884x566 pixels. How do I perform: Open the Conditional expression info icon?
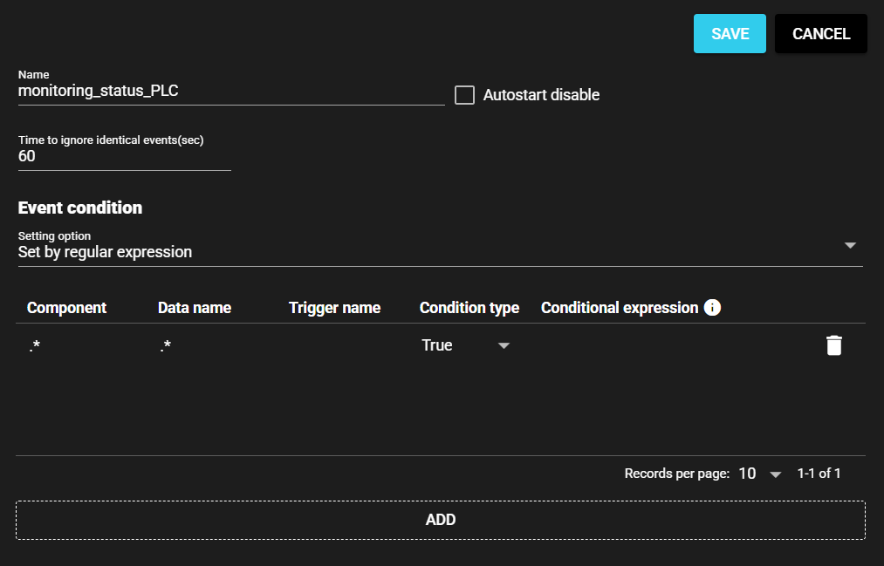click(712, 308)
